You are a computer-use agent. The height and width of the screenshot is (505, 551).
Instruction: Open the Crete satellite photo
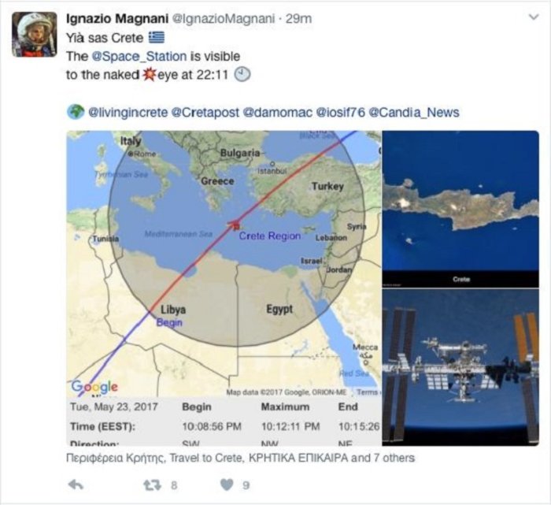click(460, 210)
